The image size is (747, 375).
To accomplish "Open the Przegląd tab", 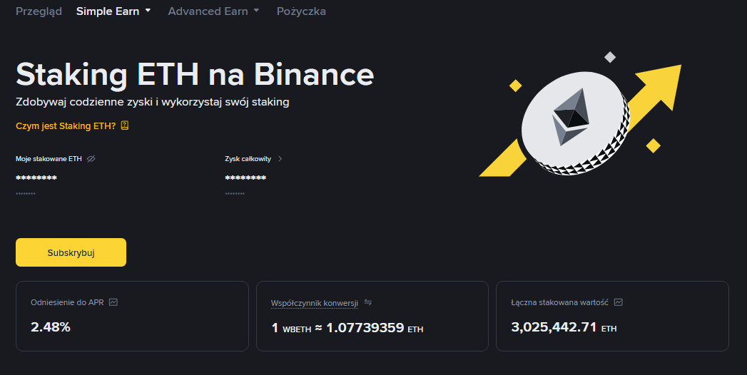I will point(39,11).
